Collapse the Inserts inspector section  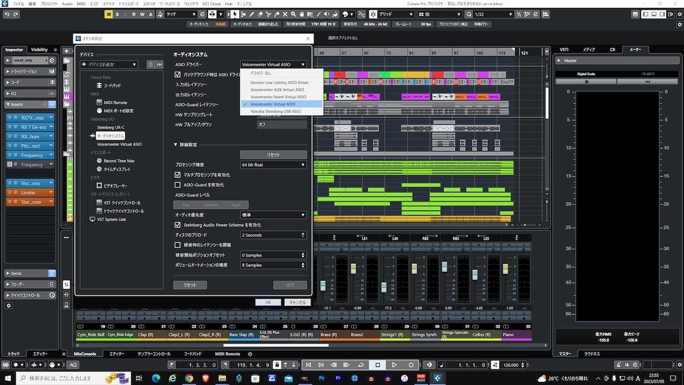pyautogui.click(x=8, y=104)
